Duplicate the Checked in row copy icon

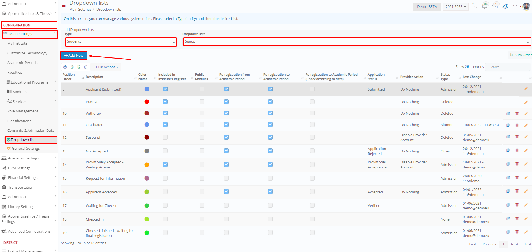coord(508,219)
